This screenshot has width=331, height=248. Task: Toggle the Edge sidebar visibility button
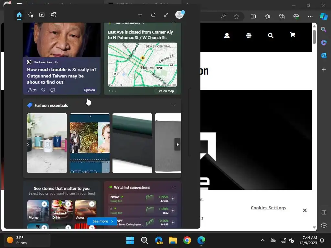324,212
